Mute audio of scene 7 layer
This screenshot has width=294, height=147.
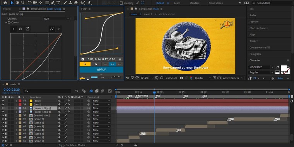[6, 119]
